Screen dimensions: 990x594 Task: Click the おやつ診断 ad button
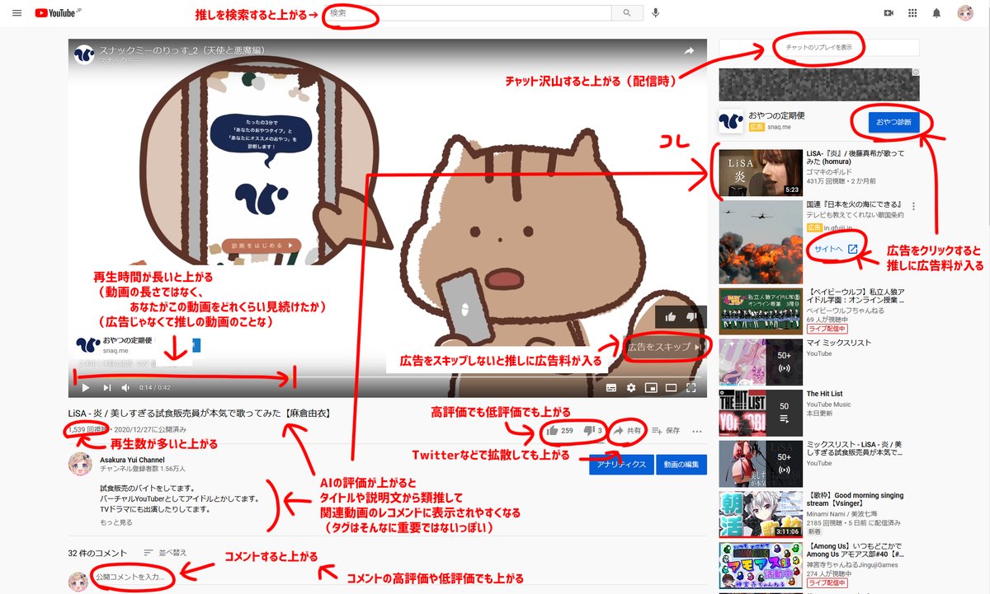click(894, 121)
